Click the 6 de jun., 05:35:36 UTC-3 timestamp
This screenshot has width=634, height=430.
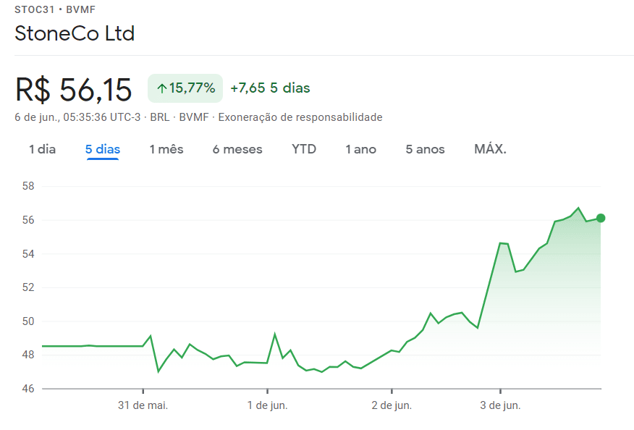(x=77, y=117)
